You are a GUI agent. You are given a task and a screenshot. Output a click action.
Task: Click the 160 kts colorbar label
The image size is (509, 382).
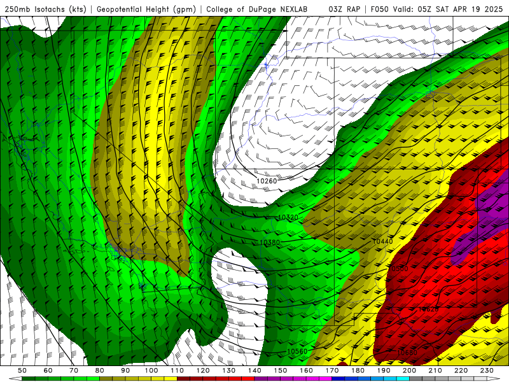click(x=306, y=371)
